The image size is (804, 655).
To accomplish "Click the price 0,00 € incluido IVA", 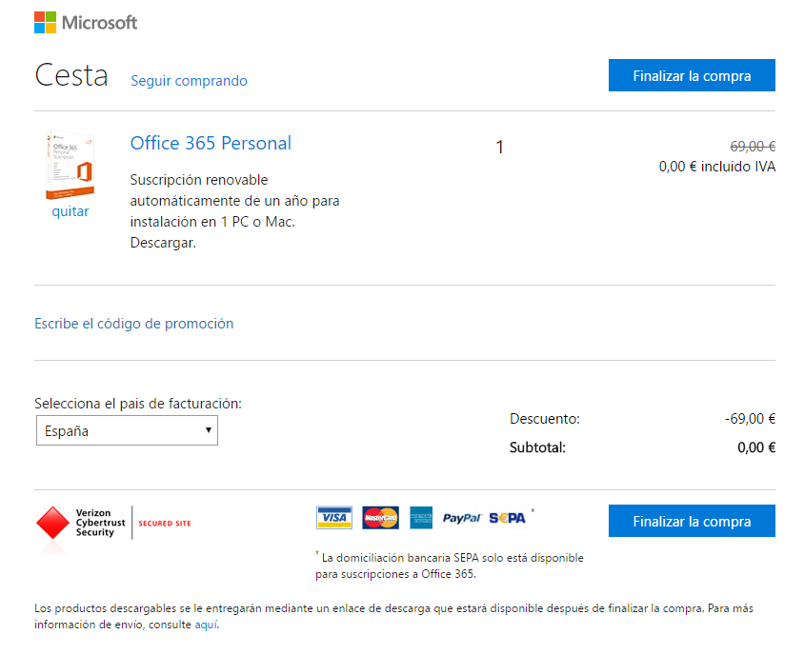I will [717, 167].
